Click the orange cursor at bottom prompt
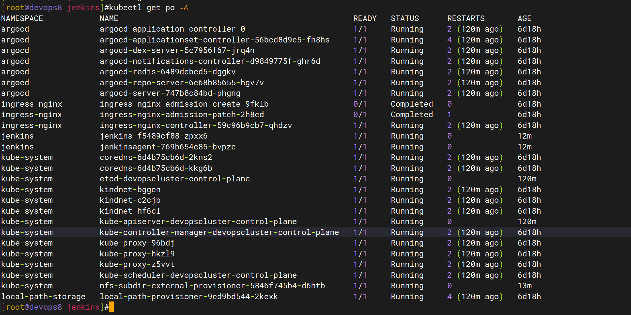Screen dimensions: 631x315 [111, 307]
